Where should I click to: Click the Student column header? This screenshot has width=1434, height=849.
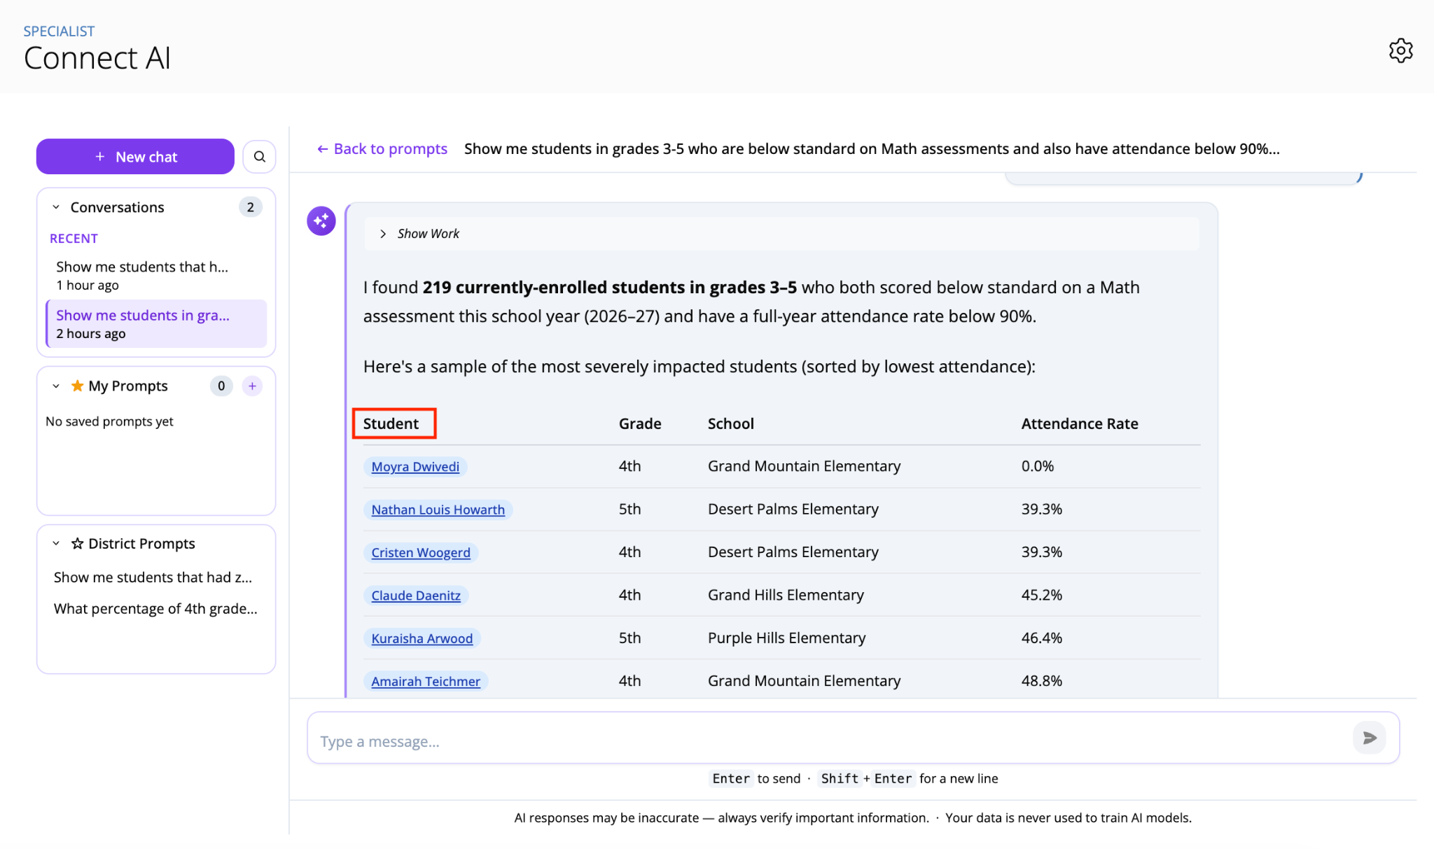point(391,423)
